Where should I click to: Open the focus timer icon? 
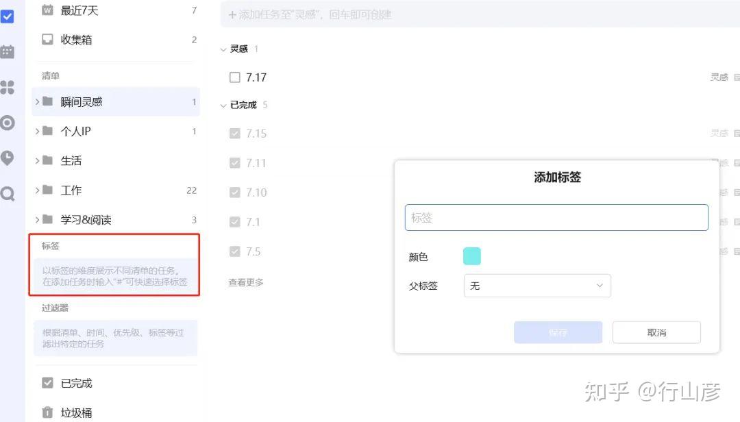pos(7,123)
